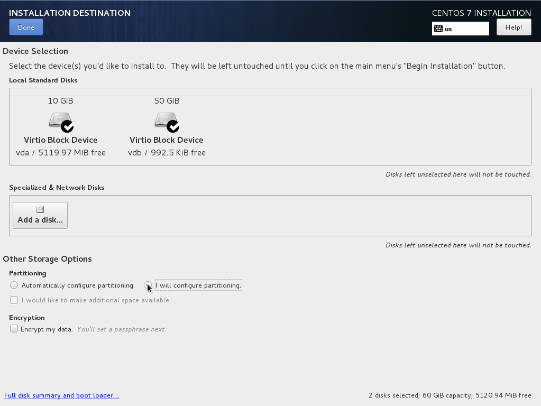Click the 'INSTALLATION DESTINATION' title
This screenshot has height=406, width=541.
70,13
